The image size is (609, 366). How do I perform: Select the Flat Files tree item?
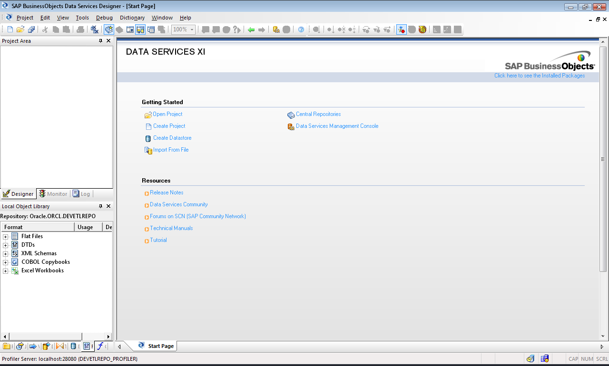click(x=32, y=236)
